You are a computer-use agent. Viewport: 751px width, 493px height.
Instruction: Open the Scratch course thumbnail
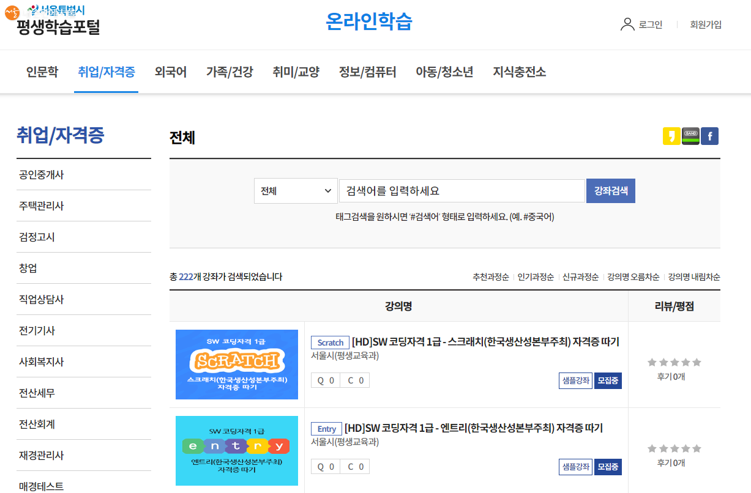tap(237, 365)
